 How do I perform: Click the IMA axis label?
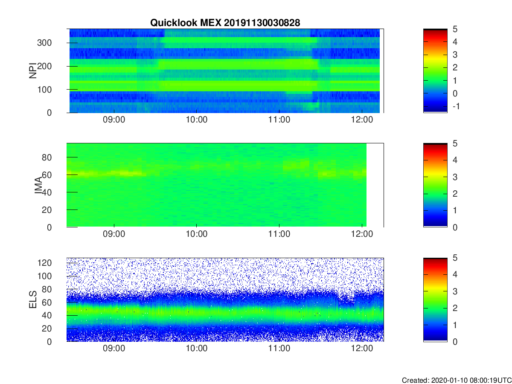(x=38, y=185)
